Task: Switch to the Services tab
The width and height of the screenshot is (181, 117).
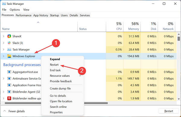Action: (85, 15)
